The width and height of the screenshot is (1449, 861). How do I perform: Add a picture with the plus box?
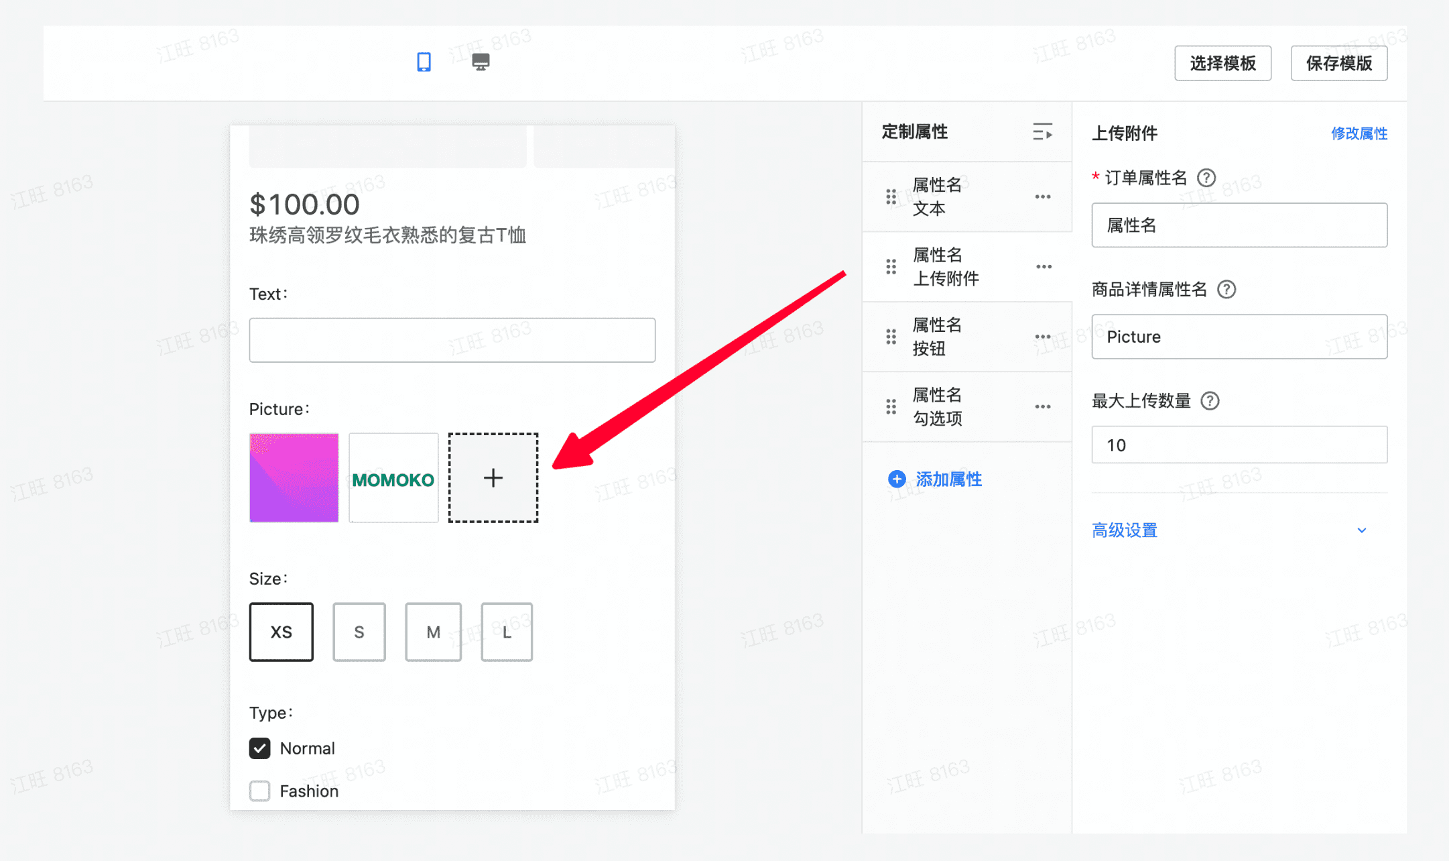point(493,477)
